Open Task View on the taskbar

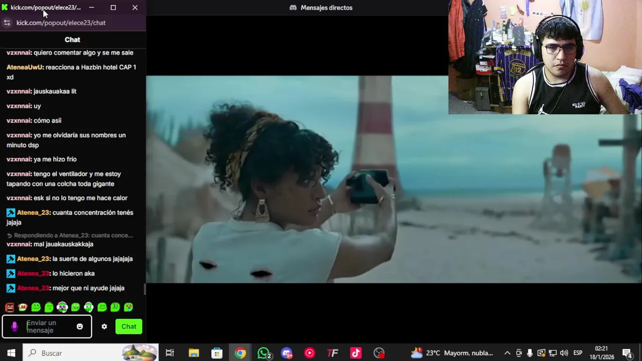(x=170, y=353)
